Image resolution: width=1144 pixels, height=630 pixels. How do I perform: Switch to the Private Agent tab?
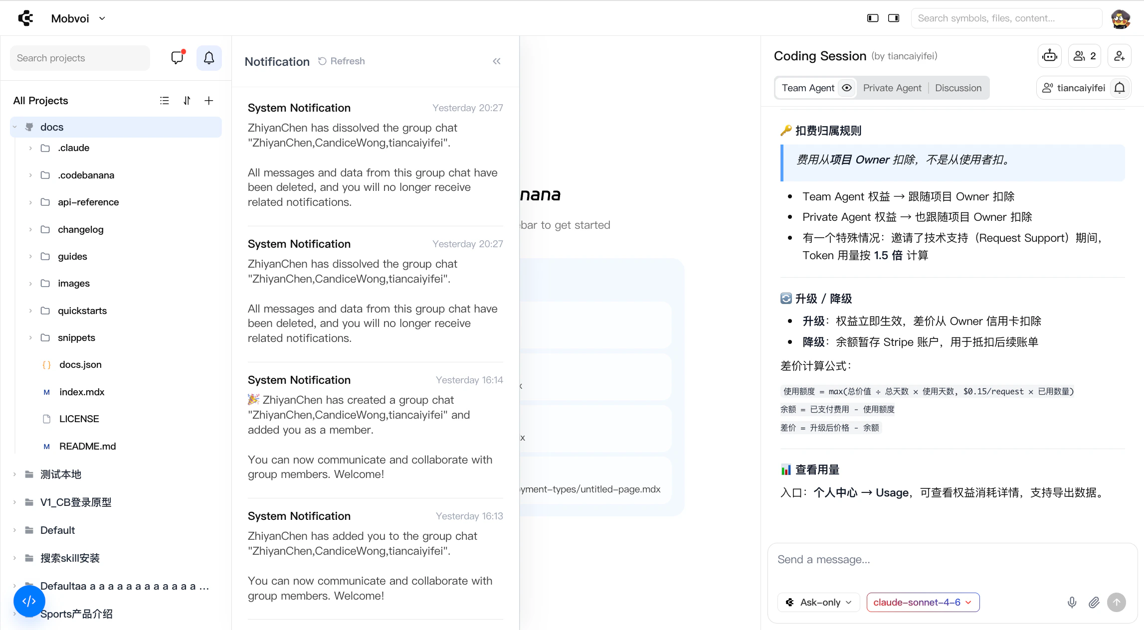pyautogui.click(x=892, y=87)
